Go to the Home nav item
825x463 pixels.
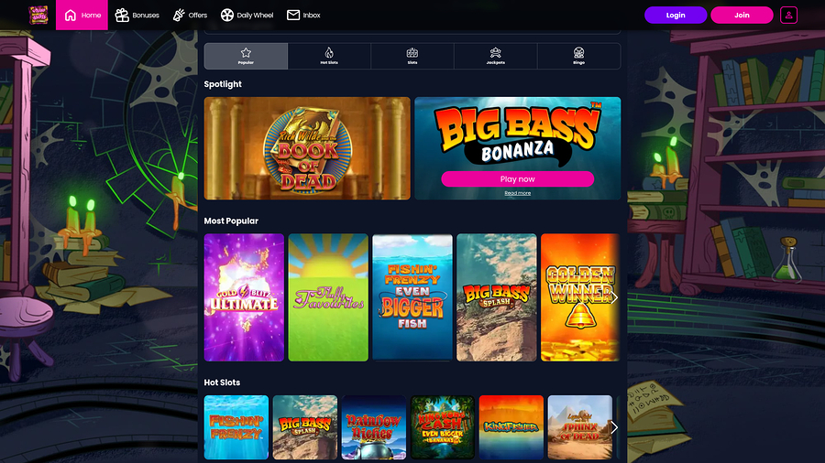82,15
